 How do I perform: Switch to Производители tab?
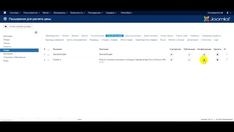point(52,36)
